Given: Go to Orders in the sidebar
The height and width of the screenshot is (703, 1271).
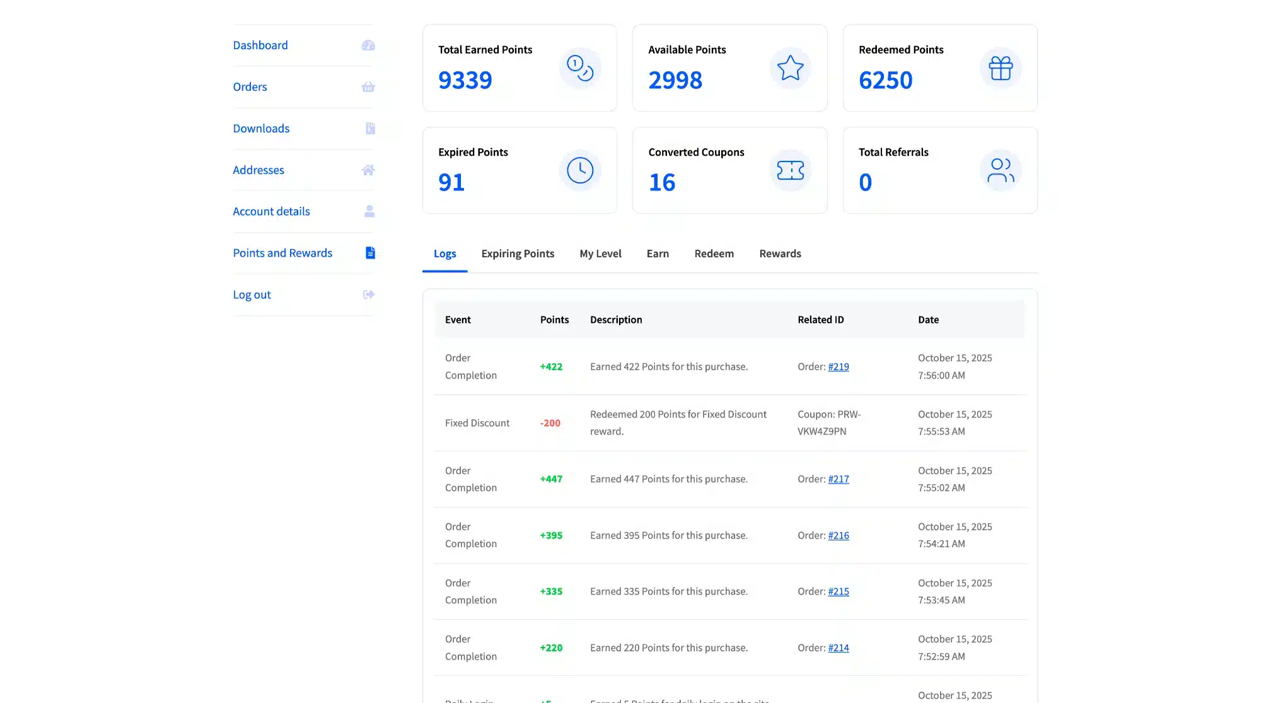Looking at the screenshot, I should [x=250, y=87].
